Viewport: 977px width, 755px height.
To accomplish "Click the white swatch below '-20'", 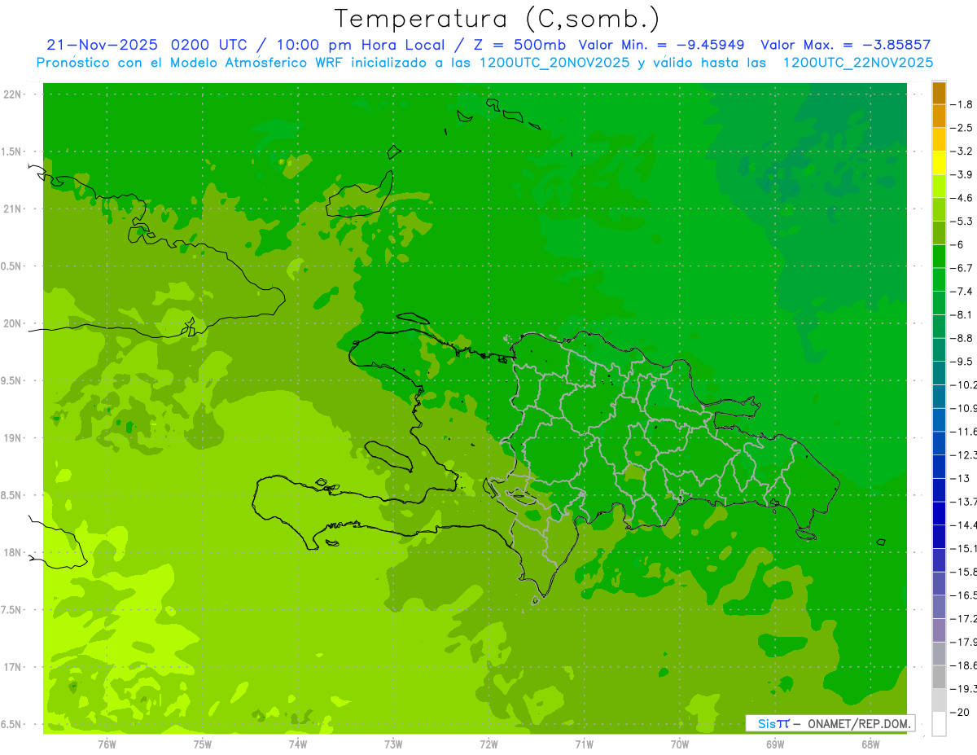I will (x=939, y=723).
